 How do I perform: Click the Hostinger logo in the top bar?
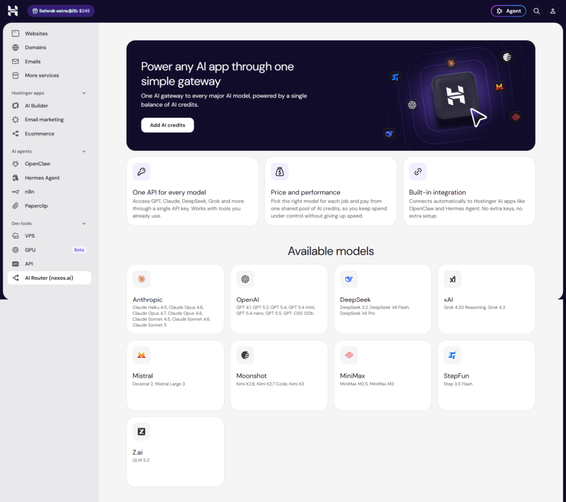(13, 11)
